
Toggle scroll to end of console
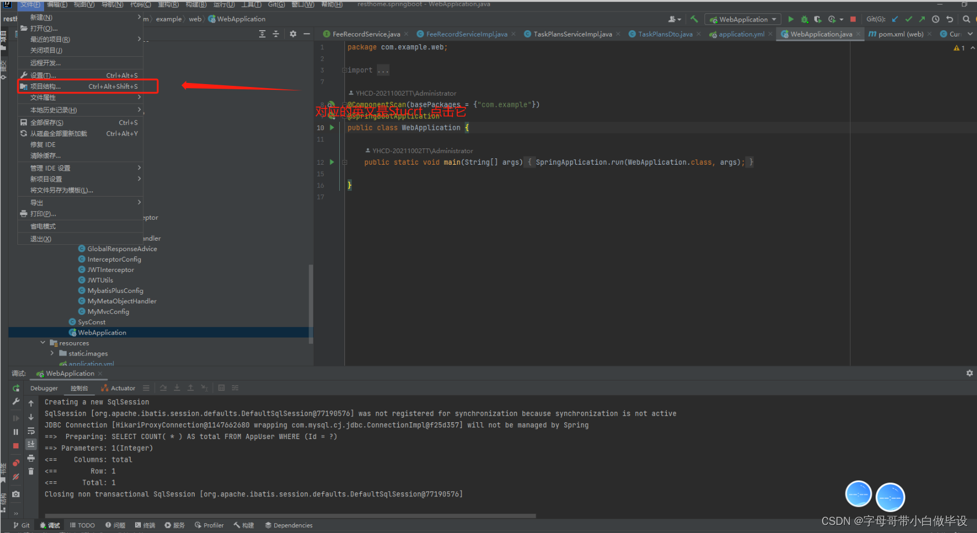(x=31, y=444)
